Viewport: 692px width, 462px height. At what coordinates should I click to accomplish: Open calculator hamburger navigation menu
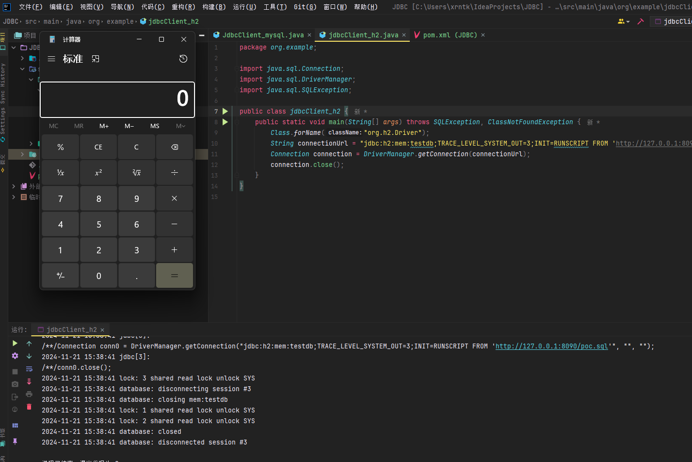(51, 59)
